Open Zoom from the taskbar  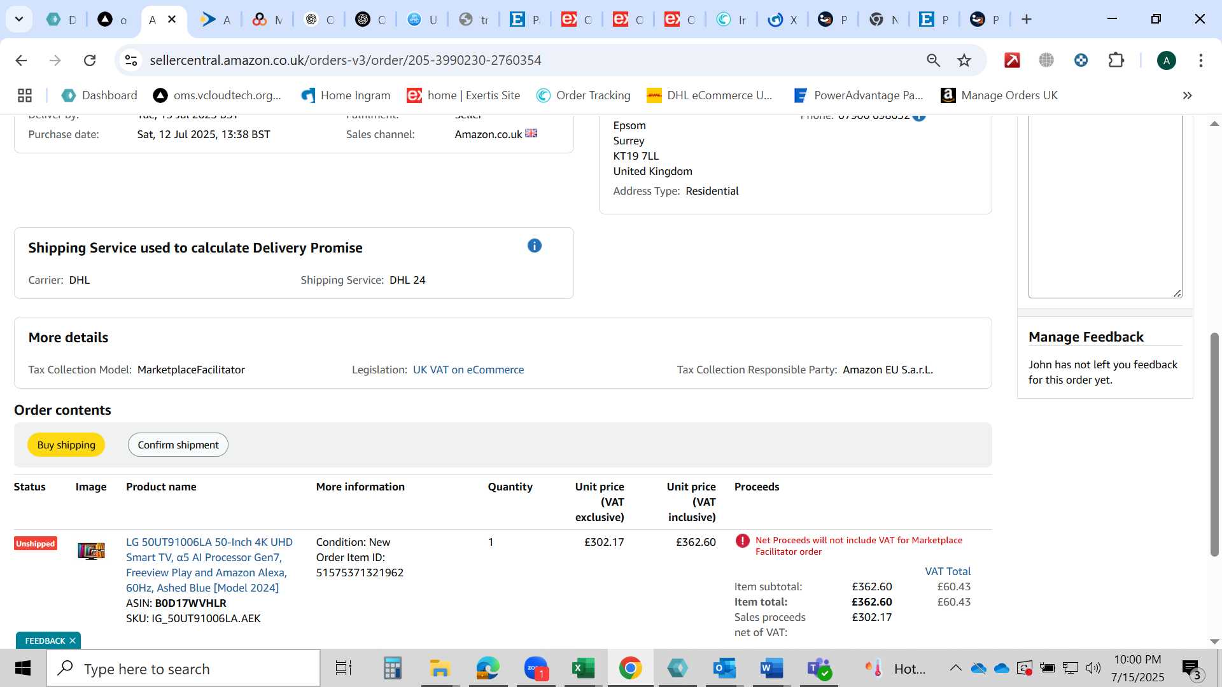tap(536, 668)
